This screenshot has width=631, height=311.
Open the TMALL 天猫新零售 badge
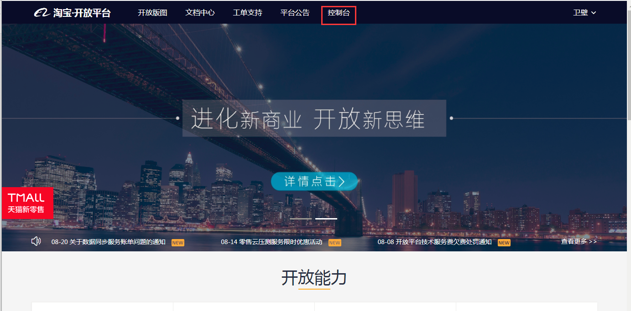(x=27, y=203)
